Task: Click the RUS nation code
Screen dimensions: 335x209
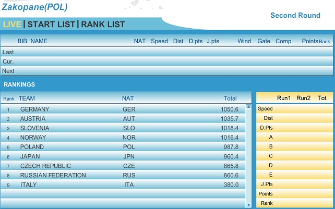Action: 129,175
